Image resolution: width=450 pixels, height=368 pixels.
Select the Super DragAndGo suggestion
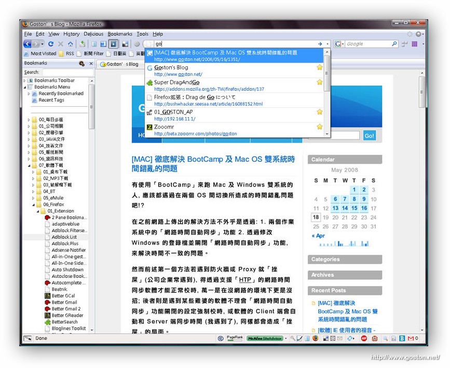tap(234, 86)
